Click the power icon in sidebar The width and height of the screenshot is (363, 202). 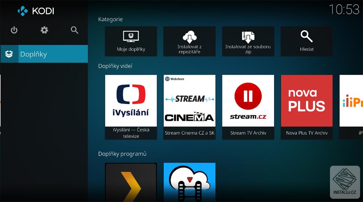tap(14, 30)
